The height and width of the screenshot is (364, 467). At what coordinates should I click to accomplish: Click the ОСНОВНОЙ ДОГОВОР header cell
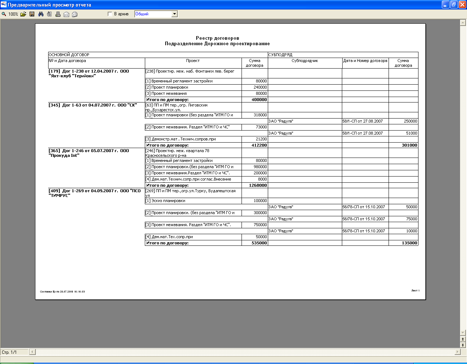[x=158, y=55]
